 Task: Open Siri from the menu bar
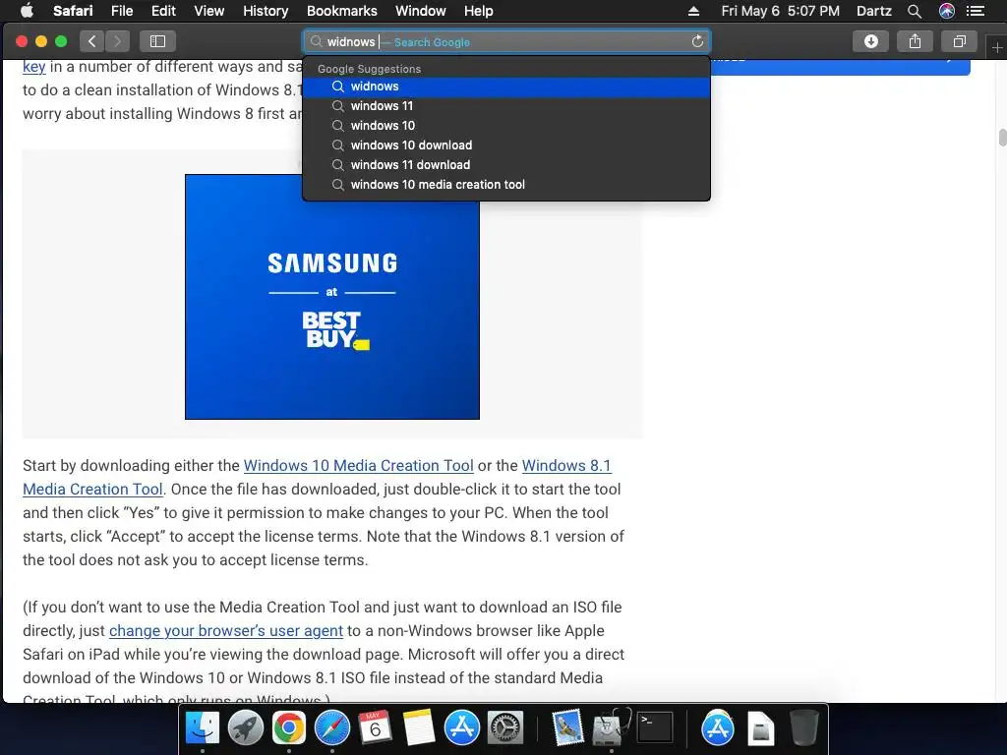tap(947, 11)
